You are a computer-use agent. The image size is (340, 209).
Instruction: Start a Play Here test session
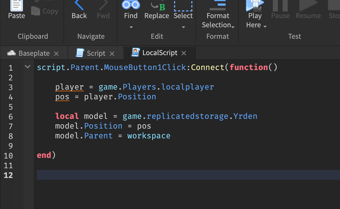[x=255, y=7]
